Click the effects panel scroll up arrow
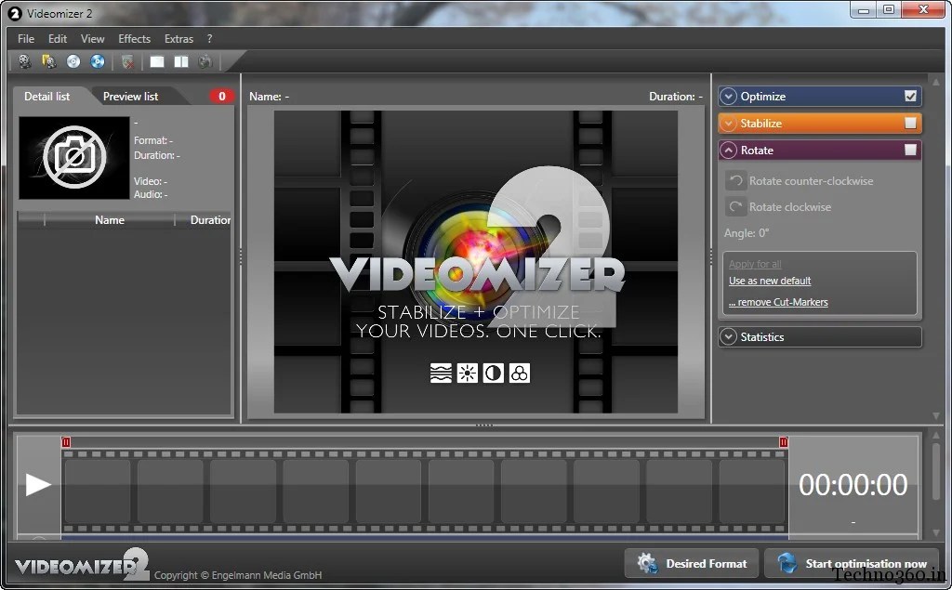 935,82
